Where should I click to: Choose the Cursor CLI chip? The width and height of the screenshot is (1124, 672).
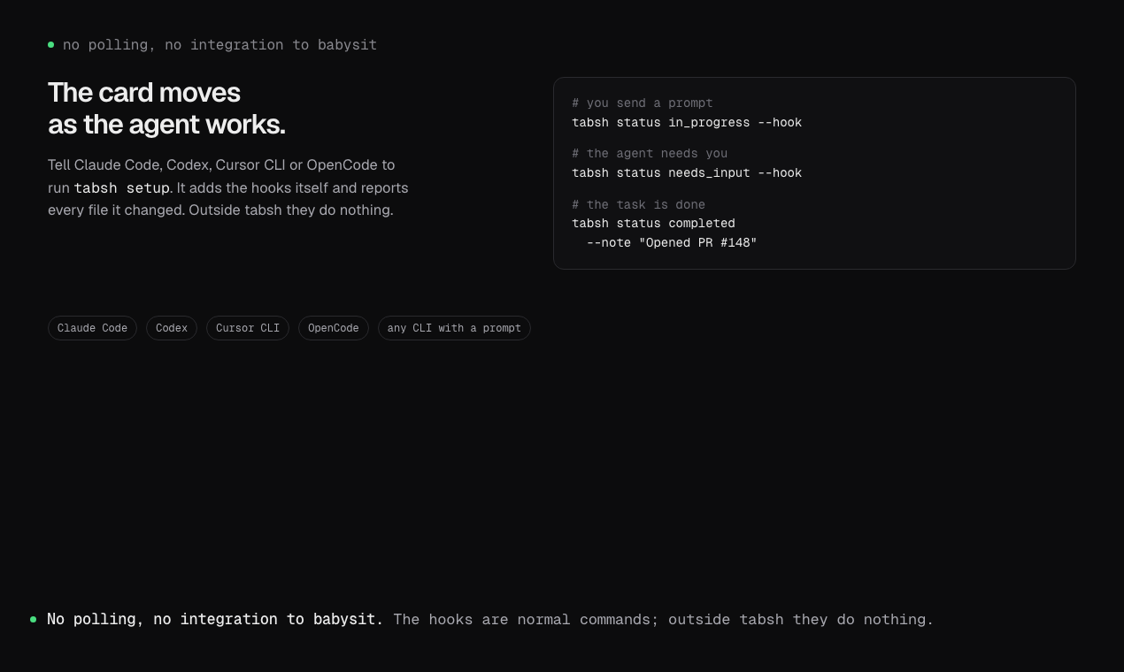(248, 328)
